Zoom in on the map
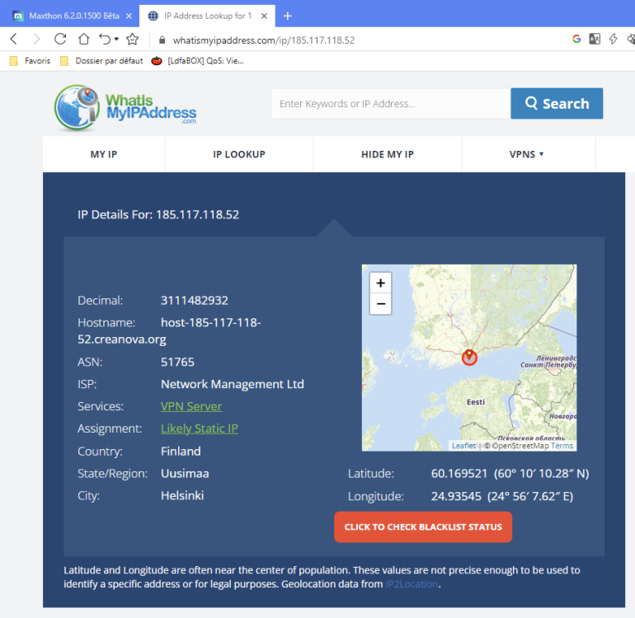This screenshot has width=635, height=618. tap(380, 283)
